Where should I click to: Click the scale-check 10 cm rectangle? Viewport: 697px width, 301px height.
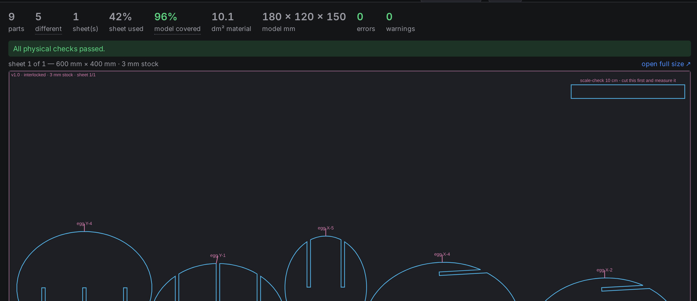[x=628, y=92]
